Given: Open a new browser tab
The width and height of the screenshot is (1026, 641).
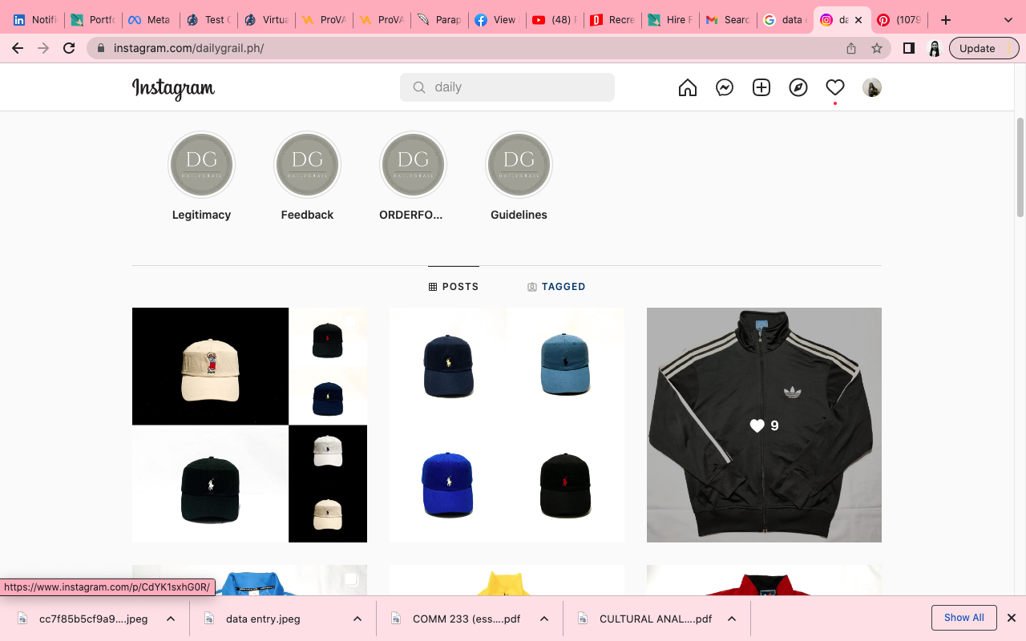Looking at the screenshot, I should click(x=946, y=20).
